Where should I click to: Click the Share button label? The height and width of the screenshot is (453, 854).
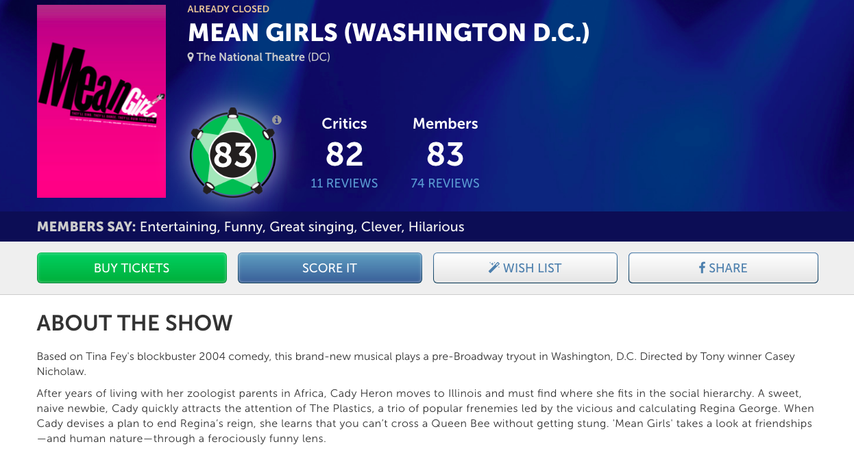(x=728, y=268)
